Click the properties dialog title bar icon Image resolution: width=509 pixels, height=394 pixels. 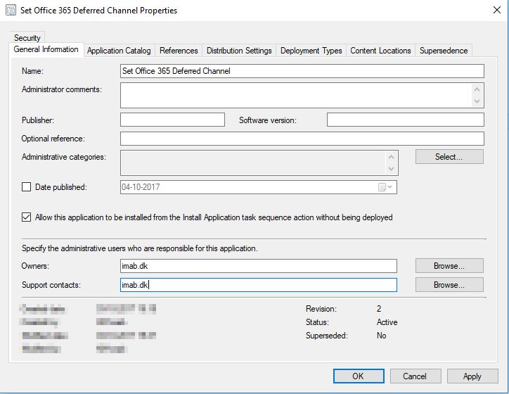click(x=11, y=10)
